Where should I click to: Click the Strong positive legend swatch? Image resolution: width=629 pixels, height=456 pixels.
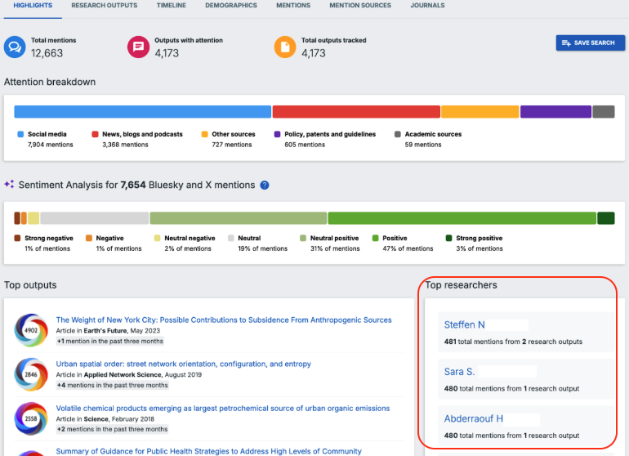[x=449, y=238]
